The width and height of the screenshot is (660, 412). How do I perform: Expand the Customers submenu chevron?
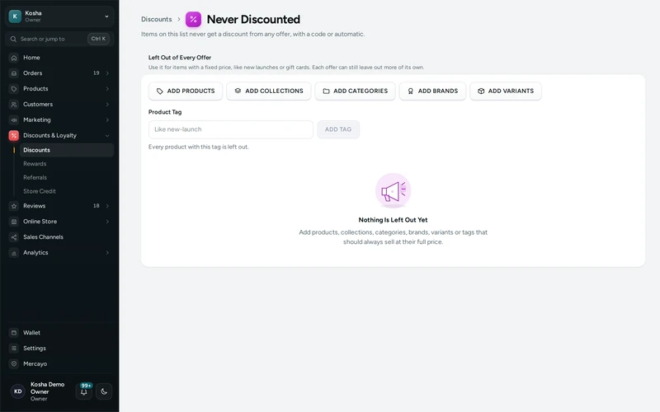point(107,105)
